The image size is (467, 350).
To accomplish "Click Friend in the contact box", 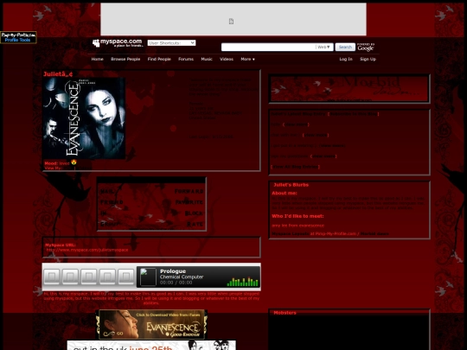I will coord(112,202).
